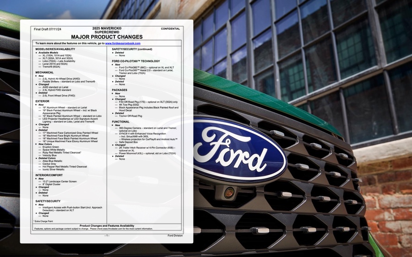Click the Final Draft 07/11/24 text
This screenshot has height=257, width=412.
point(48,29)
